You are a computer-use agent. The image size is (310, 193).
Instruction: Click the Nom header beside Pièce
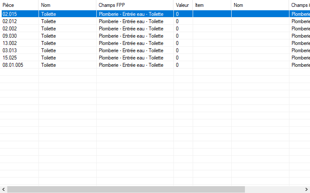(67, 5)
